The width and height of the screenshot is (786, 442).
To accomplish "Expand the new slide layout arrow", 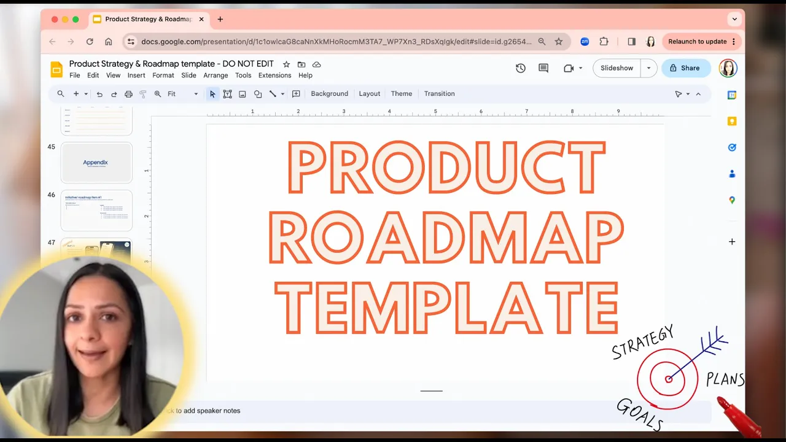I will click(x=86, y=94).
